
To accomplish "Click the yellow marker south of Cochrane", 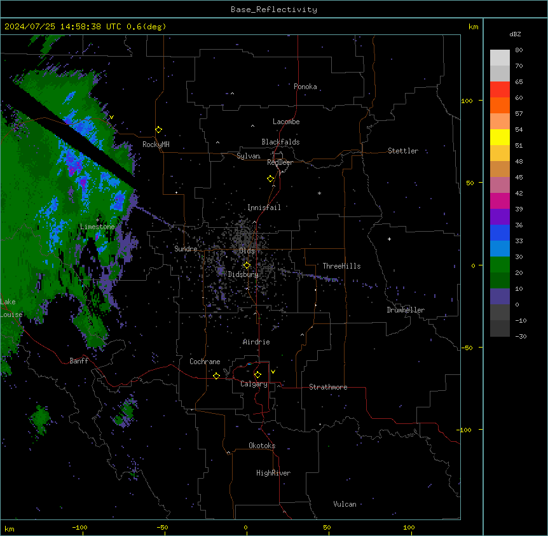I will point(216,376).
